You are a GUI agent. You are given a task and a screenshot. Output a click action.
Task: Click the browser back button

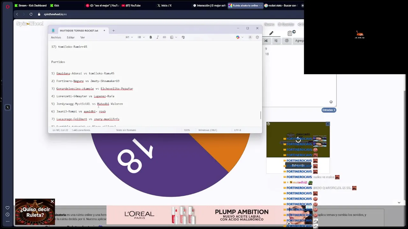tap(17, 14)
